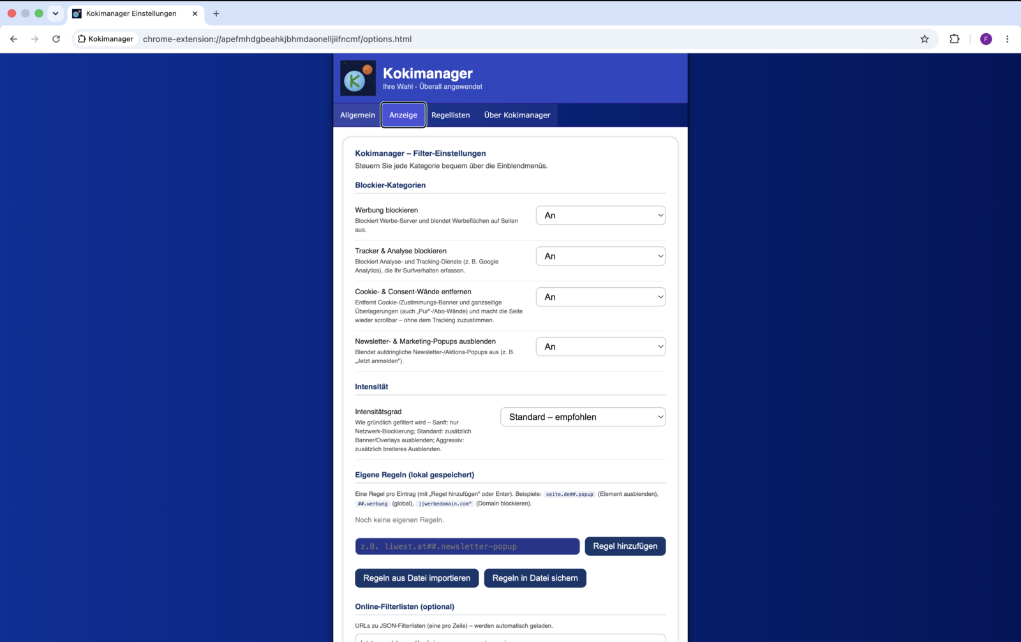Click the seite.de##.popup example code

[x=569, y=494]
